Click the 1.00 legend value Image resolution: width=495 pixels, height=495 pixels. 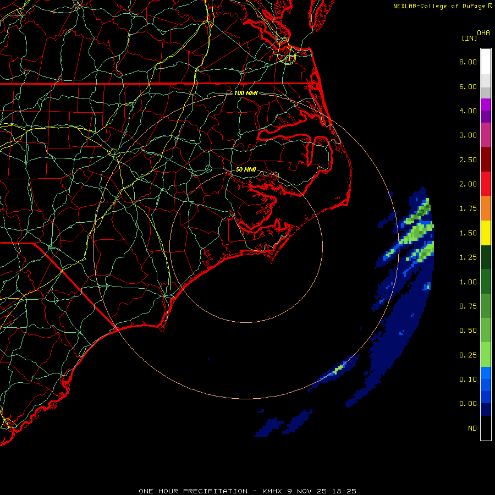pos(468,282)
